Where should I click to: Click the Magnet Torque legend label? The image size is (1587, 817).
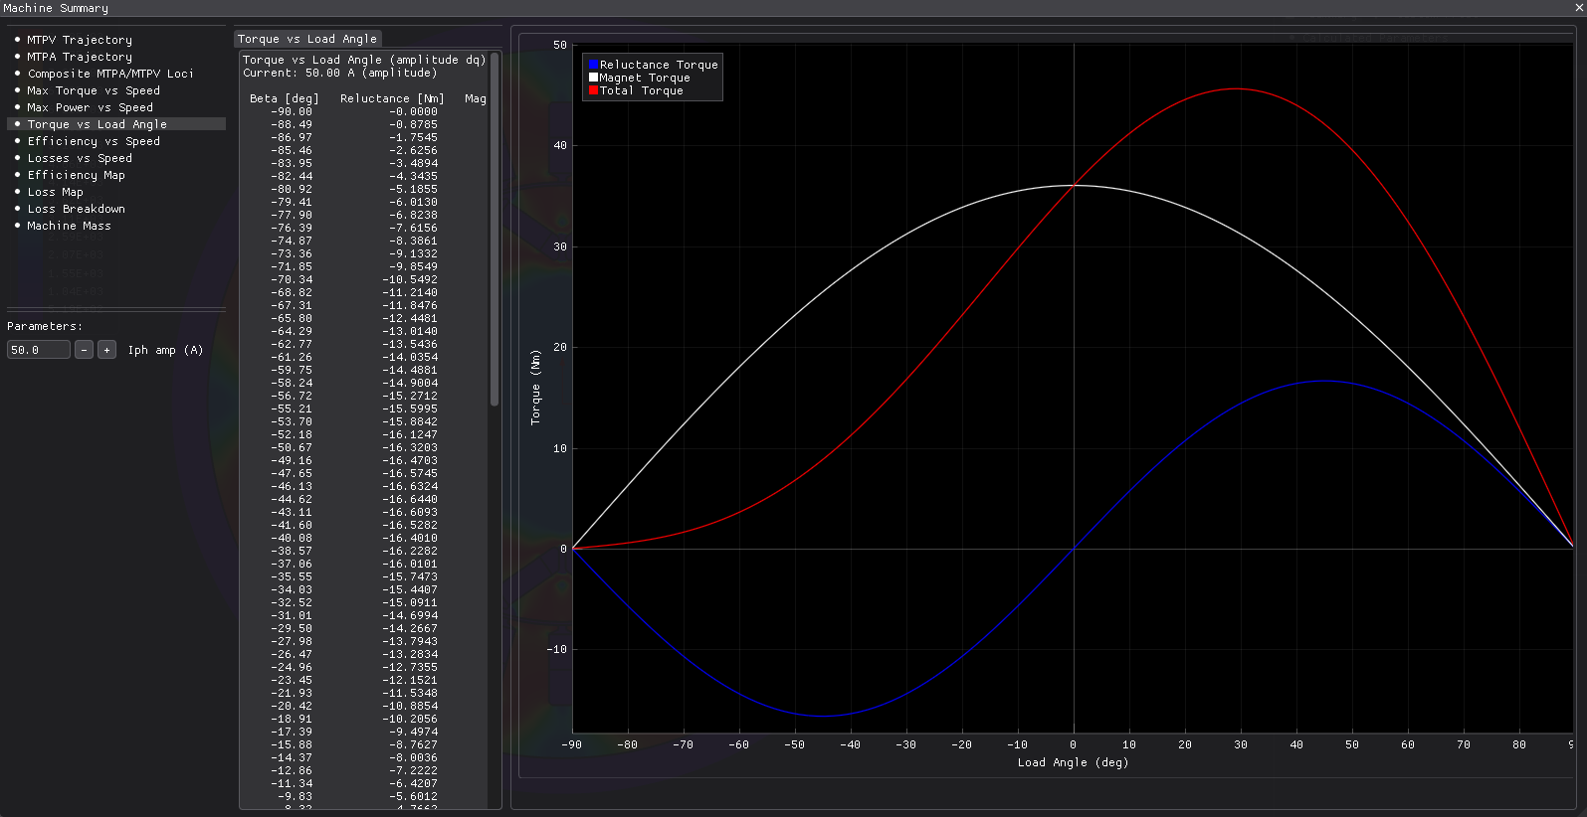click(x=645, y=78)
